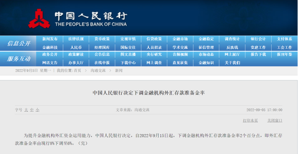This screenshot has width=298, height=154.
Task: Click article body paragraph about 外汇存款准备金率
Action: click(x=149, y=139)
